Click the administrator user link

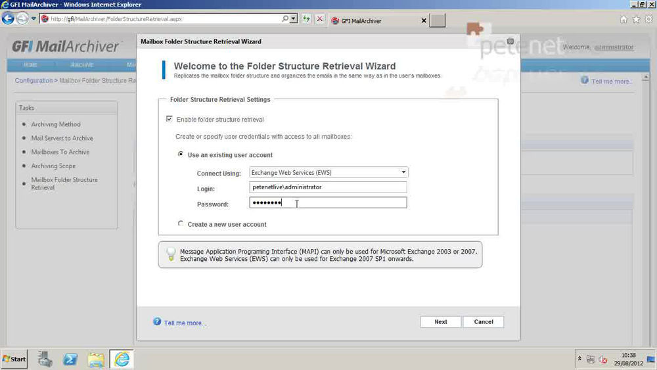(614, 47)
